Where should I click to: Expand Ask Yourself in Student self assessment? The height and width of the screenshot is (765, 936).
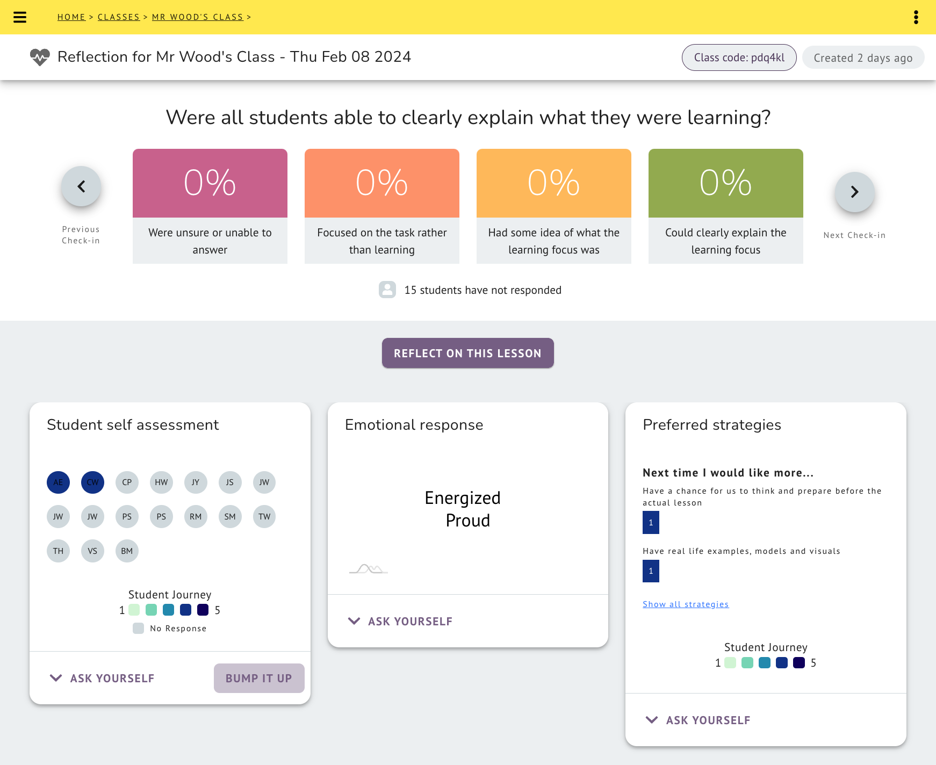coord(102,679)
